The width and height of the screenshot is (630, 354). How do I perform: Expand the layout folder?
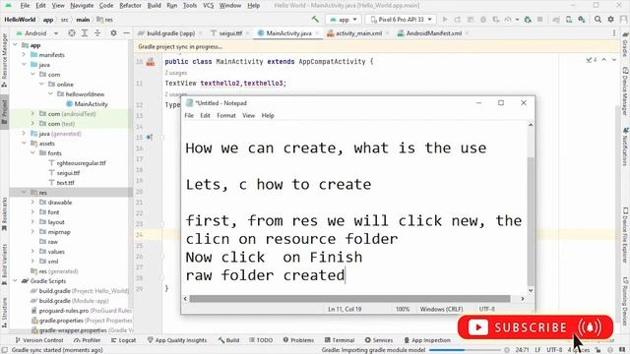[32, 222]
